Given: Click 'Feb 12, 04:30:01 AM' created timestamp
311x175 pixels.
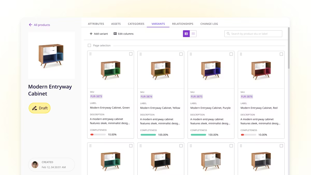Looking at the screenshot, I should 54,167.
